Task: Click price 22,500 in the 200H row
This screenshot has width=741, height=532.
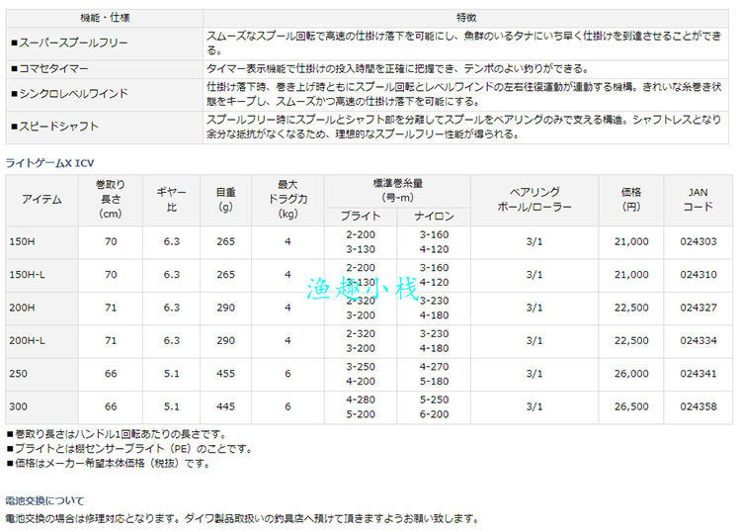Action: [631, 309]
